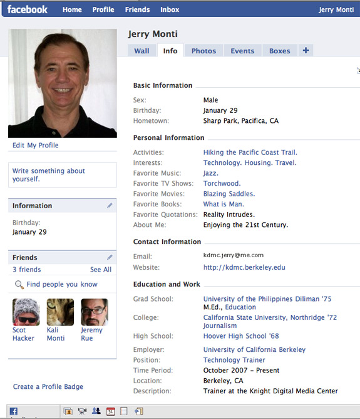Click the Edit My Profile link

(36, 145)
